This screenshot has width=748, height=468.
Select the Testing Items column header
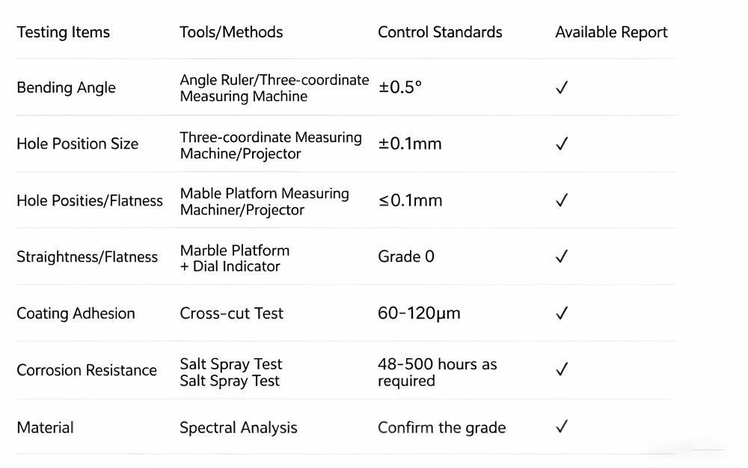63,32
